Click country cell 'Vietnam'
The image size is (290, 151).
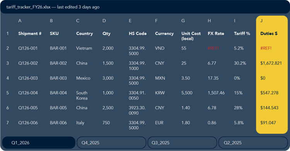coord(84,48)
